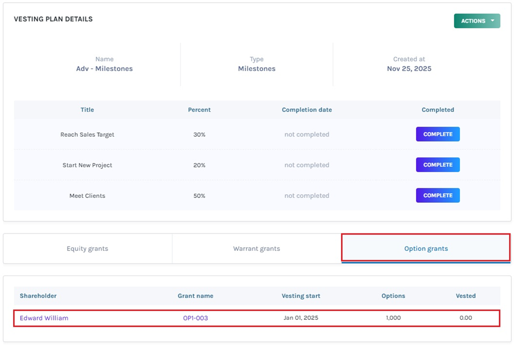The width and height of the screenshot is (514, 345).
Task: Switch to the Equity grants tab
Action: pyautogui.click(x=88, y=249)
